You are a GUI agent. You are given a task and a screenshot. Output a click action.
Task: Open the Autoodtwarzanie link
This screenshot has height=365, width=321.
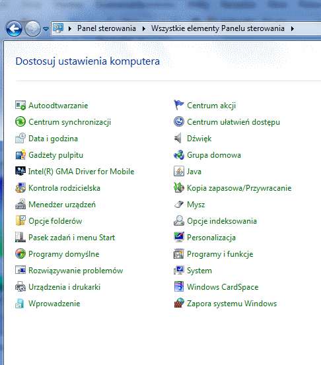pyautogui.click(x=58, y=106)
